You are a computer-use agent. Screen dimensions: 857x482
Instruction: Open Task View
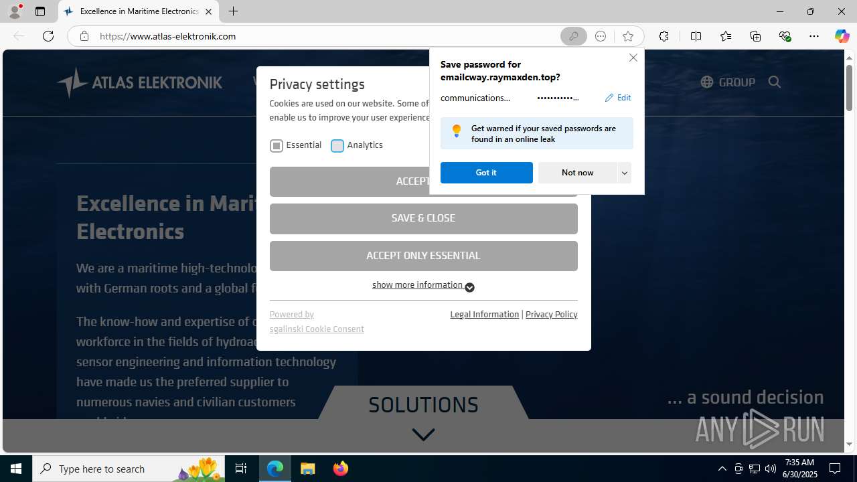[241, 469]
